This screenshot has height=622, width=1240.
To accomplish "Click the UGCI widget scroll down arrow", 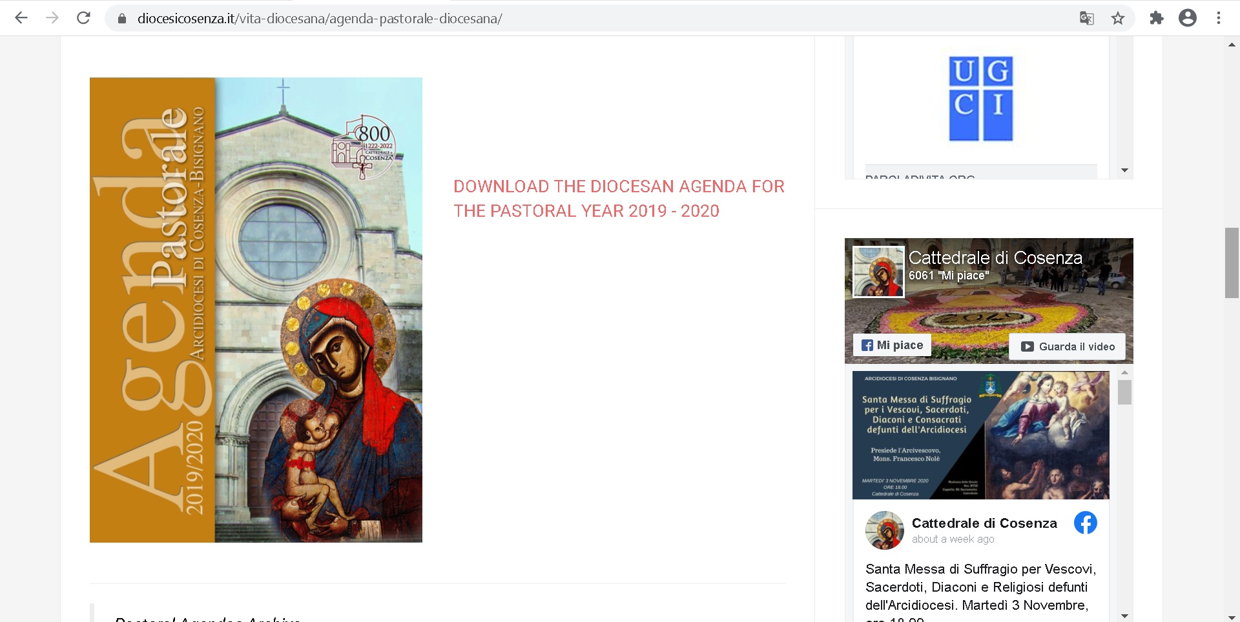I will [x=1124, y=170].
